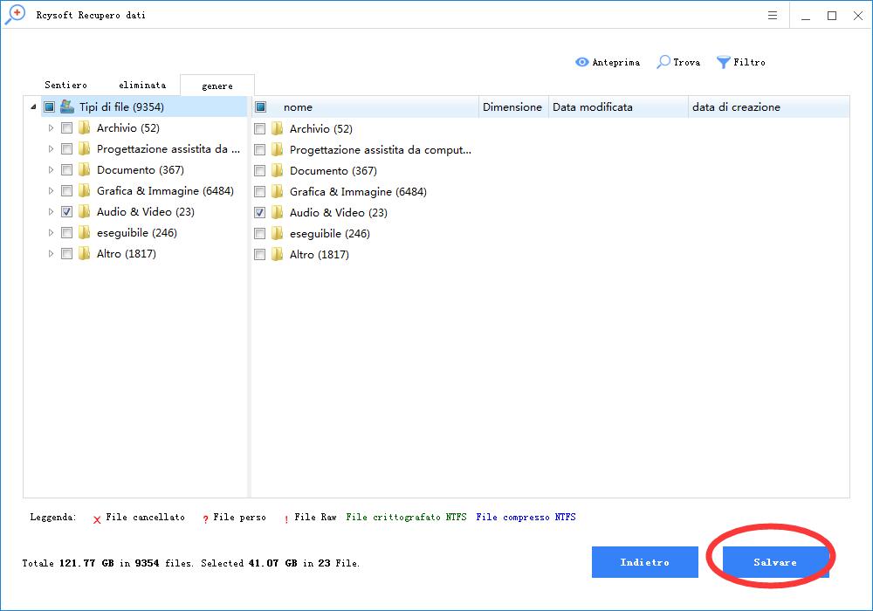
Task: Check the Documento checkbox in right list
Action: [259, 170]
